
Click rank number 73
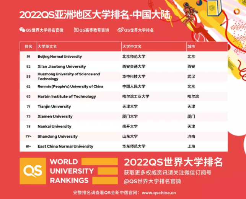click(28, 116)
